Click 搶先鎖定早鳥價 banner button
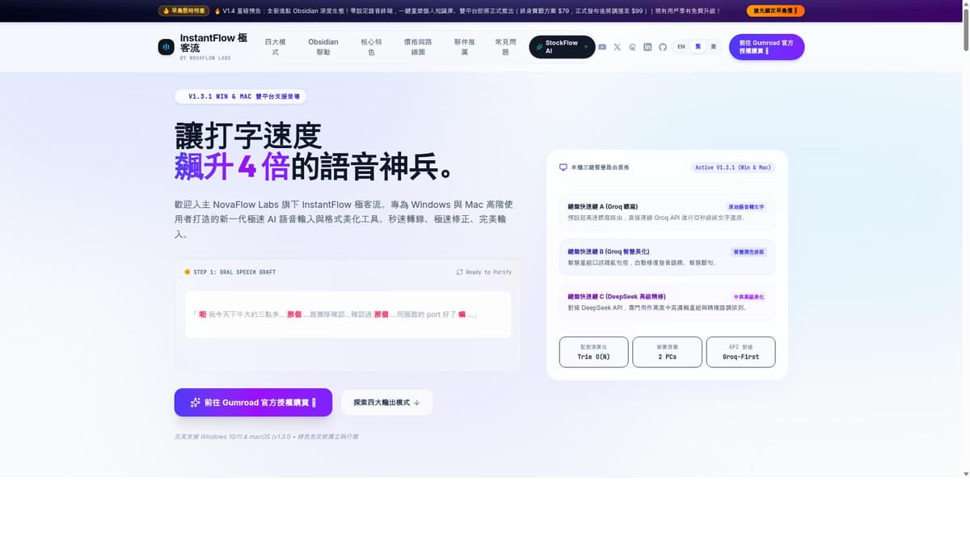Screen dimensions: 970x546 [x=776, y=11]
